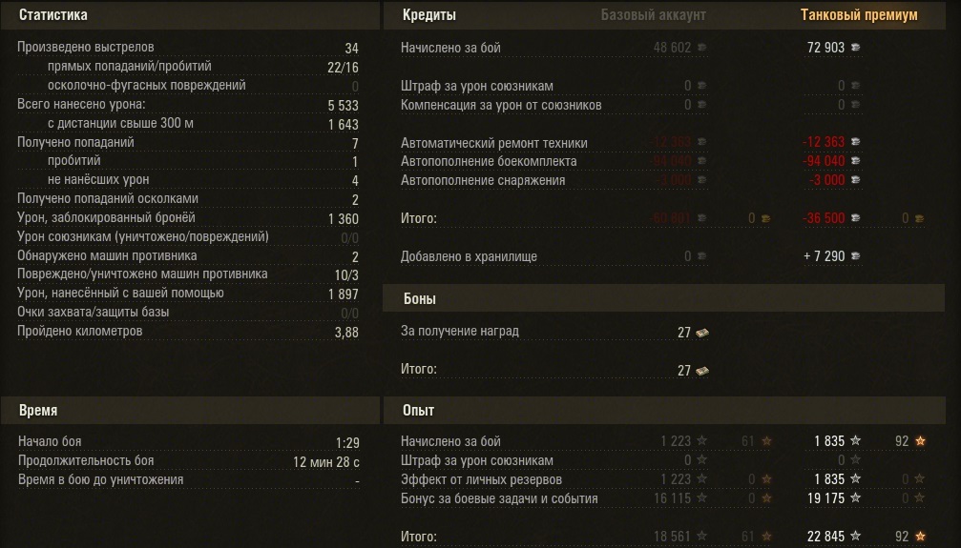This screenshot has width=961, height=548.
Task: Click credits icon beside premium -3 000 equipment cost
Action: click(855, 180)
